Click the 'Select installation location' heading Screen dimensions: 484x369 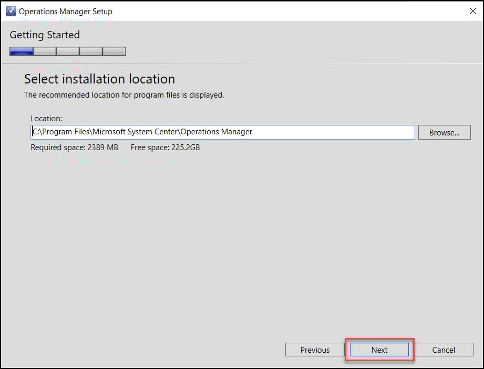pos(99,79)
